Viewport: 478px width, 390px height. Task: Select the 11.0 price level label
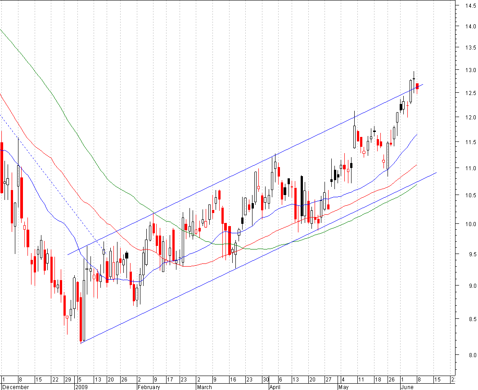pos(470,168)
